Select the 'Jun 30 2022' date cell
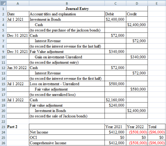Image resolution: width=166 pixels, height=146 pixels. 18,68
